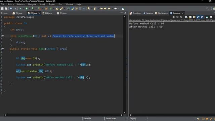Click the breakpoint marker on line 7
The height and width of the screenshot is (121, 215).
point(3,36)
